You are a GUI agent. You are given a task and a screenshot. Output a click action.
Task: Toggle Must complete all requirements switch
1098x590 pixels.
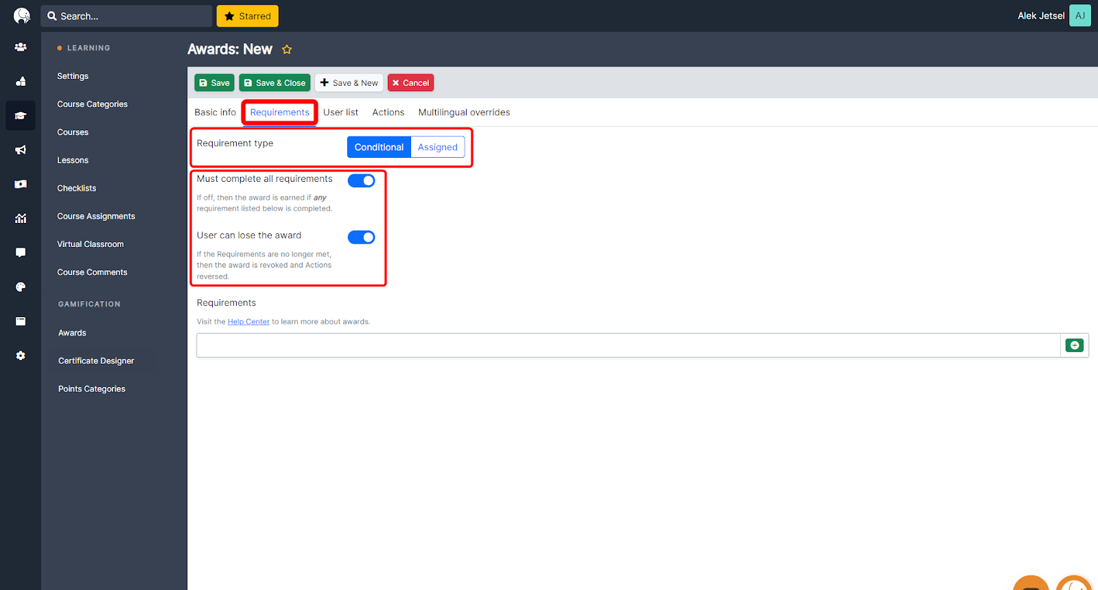click(x=361, y=180)
